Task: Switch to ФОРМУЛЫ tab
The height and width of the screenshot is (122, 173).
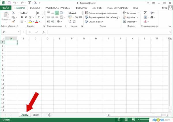Action: (81, 8)
